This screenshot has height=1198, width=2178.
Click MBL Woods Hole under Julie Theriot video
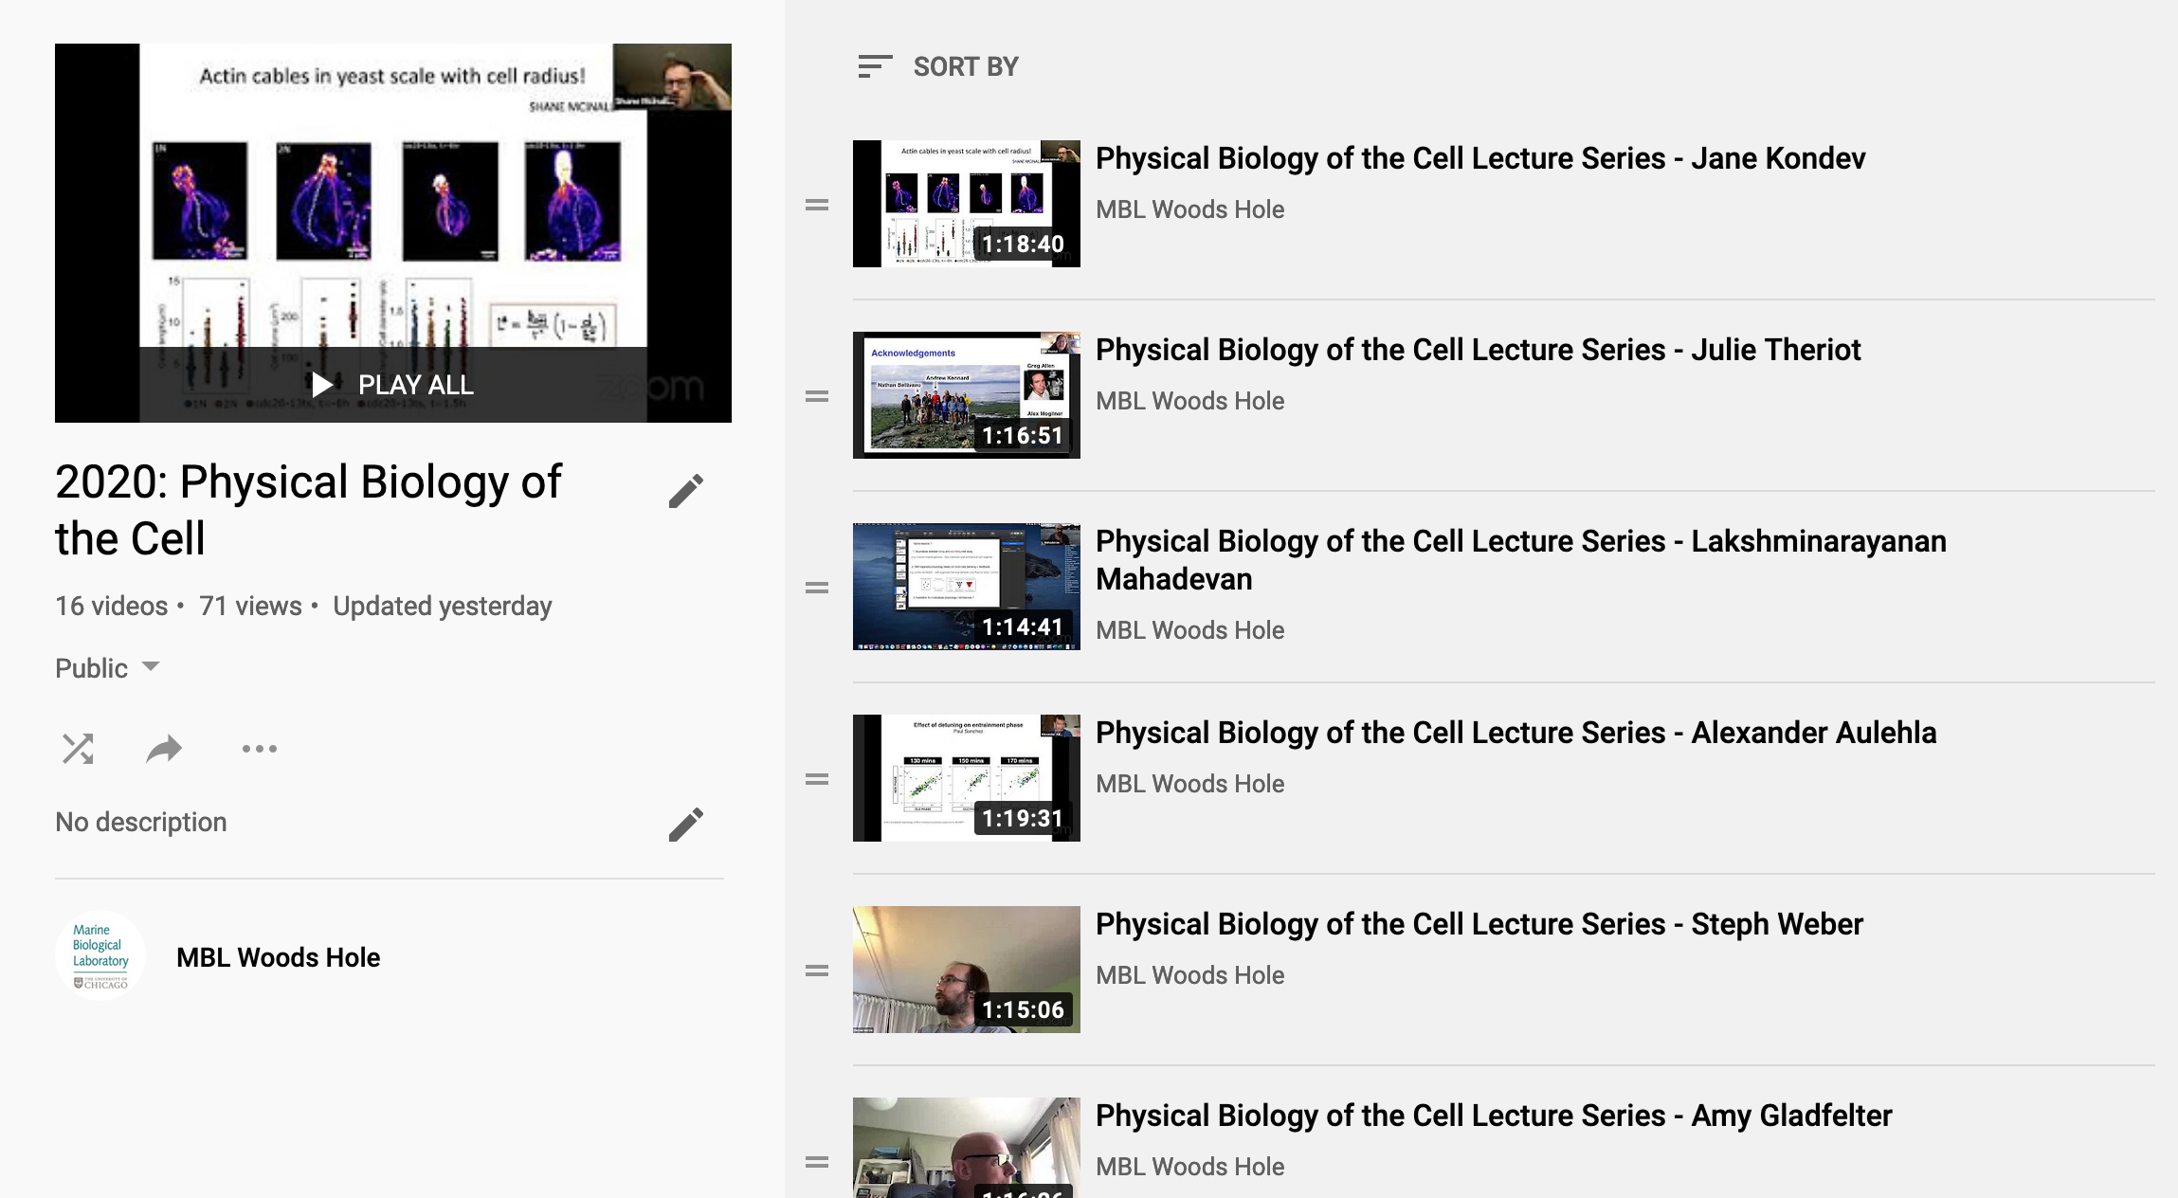click(1189, 401)
